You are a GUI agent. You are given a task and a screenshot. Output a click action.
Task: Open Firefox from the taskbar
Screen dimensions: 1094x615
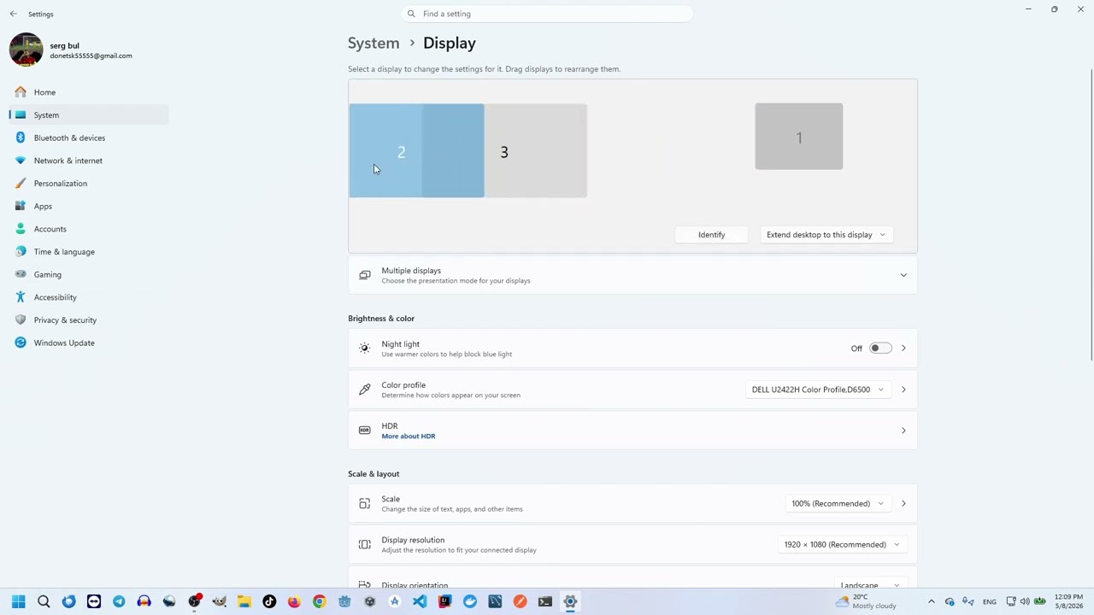(294, 601)
